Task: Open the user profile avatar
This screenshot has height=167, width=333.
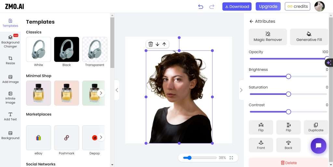Action: coord(319,6)
